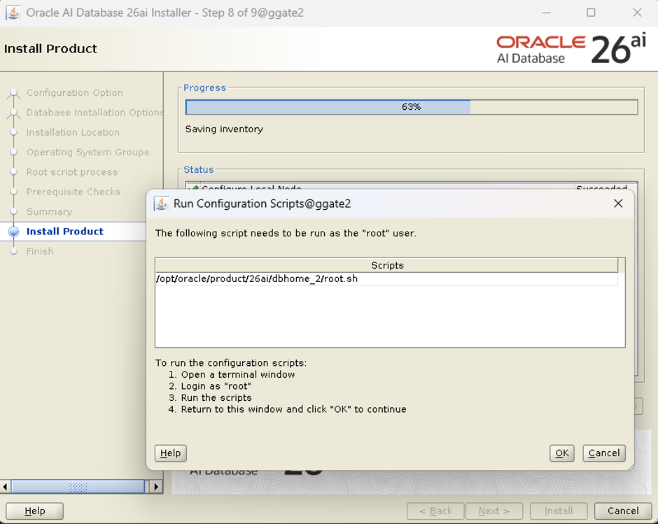Click the Scripts column header
This screenshot has width=658, height=524.
click(386, 265)
